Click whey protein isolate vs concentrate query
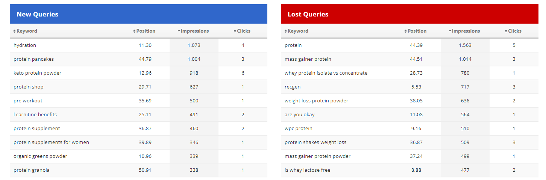This screenshot has width=546, height=180. point(326,73)
